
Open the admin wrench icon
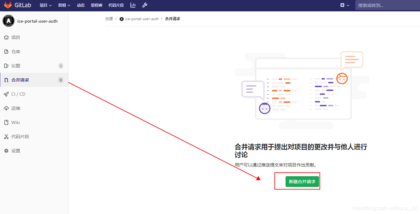click(145, 5)
